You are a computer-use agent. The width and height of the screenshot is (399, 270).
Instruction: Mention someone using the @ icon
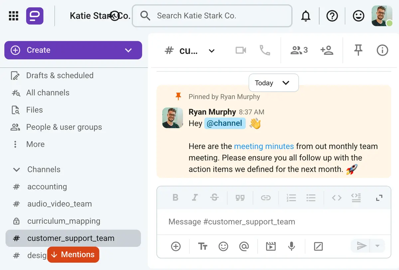[x=244, y=246]
